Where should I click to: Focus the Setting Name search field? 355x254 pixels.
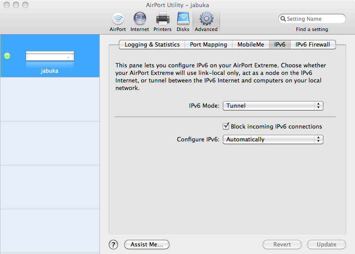point(312,19)
